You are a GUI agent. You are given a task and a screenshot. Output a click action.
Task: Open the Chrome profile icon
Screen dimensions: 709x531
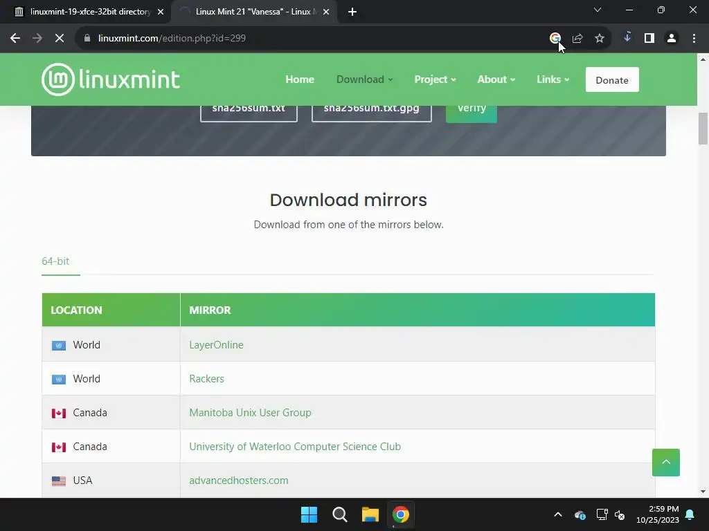pos(672,39)
